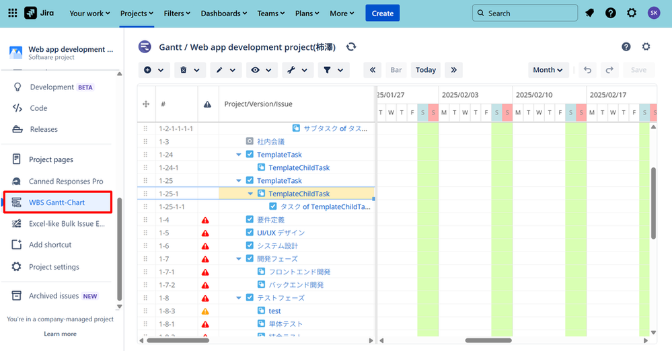Click the Gantt timeline horizontal scrollbar thumb
Image resolution: width=672 pixels, height=351 pixels.
[488, 341]
